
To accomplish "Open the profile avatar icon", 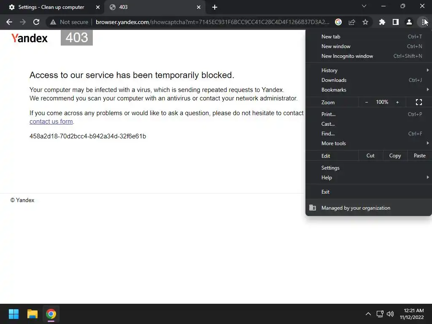I will click(x=409, y=22).
